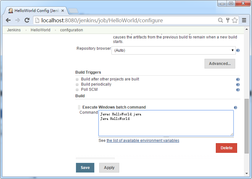Click the Build Triggers heading

pos(88,72)
